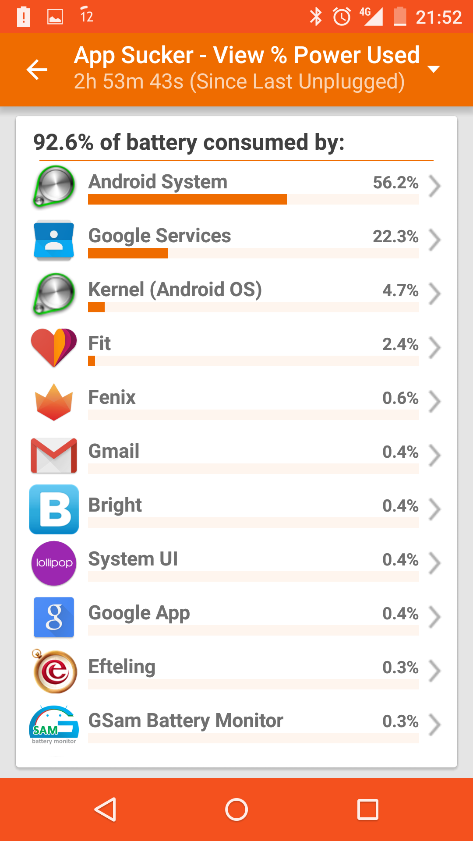Open the Google Services entry label
This screenshot has width=473, height=841.
pyautogui.click(x=159, y=236)
